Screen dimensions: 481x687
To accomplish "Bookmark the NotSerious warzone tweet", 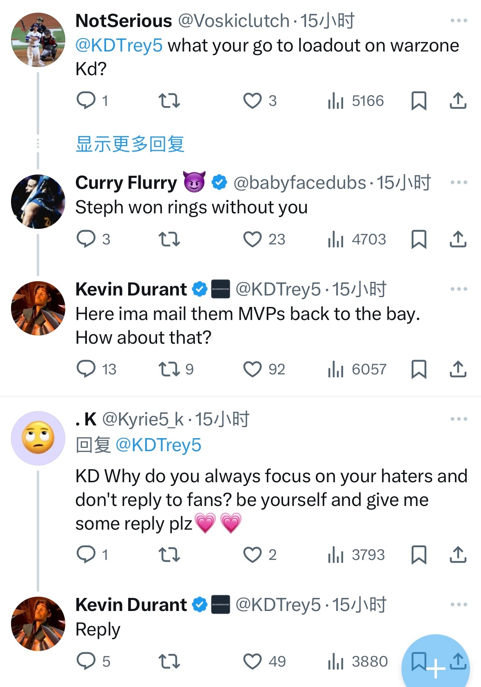I will (419, 101).
